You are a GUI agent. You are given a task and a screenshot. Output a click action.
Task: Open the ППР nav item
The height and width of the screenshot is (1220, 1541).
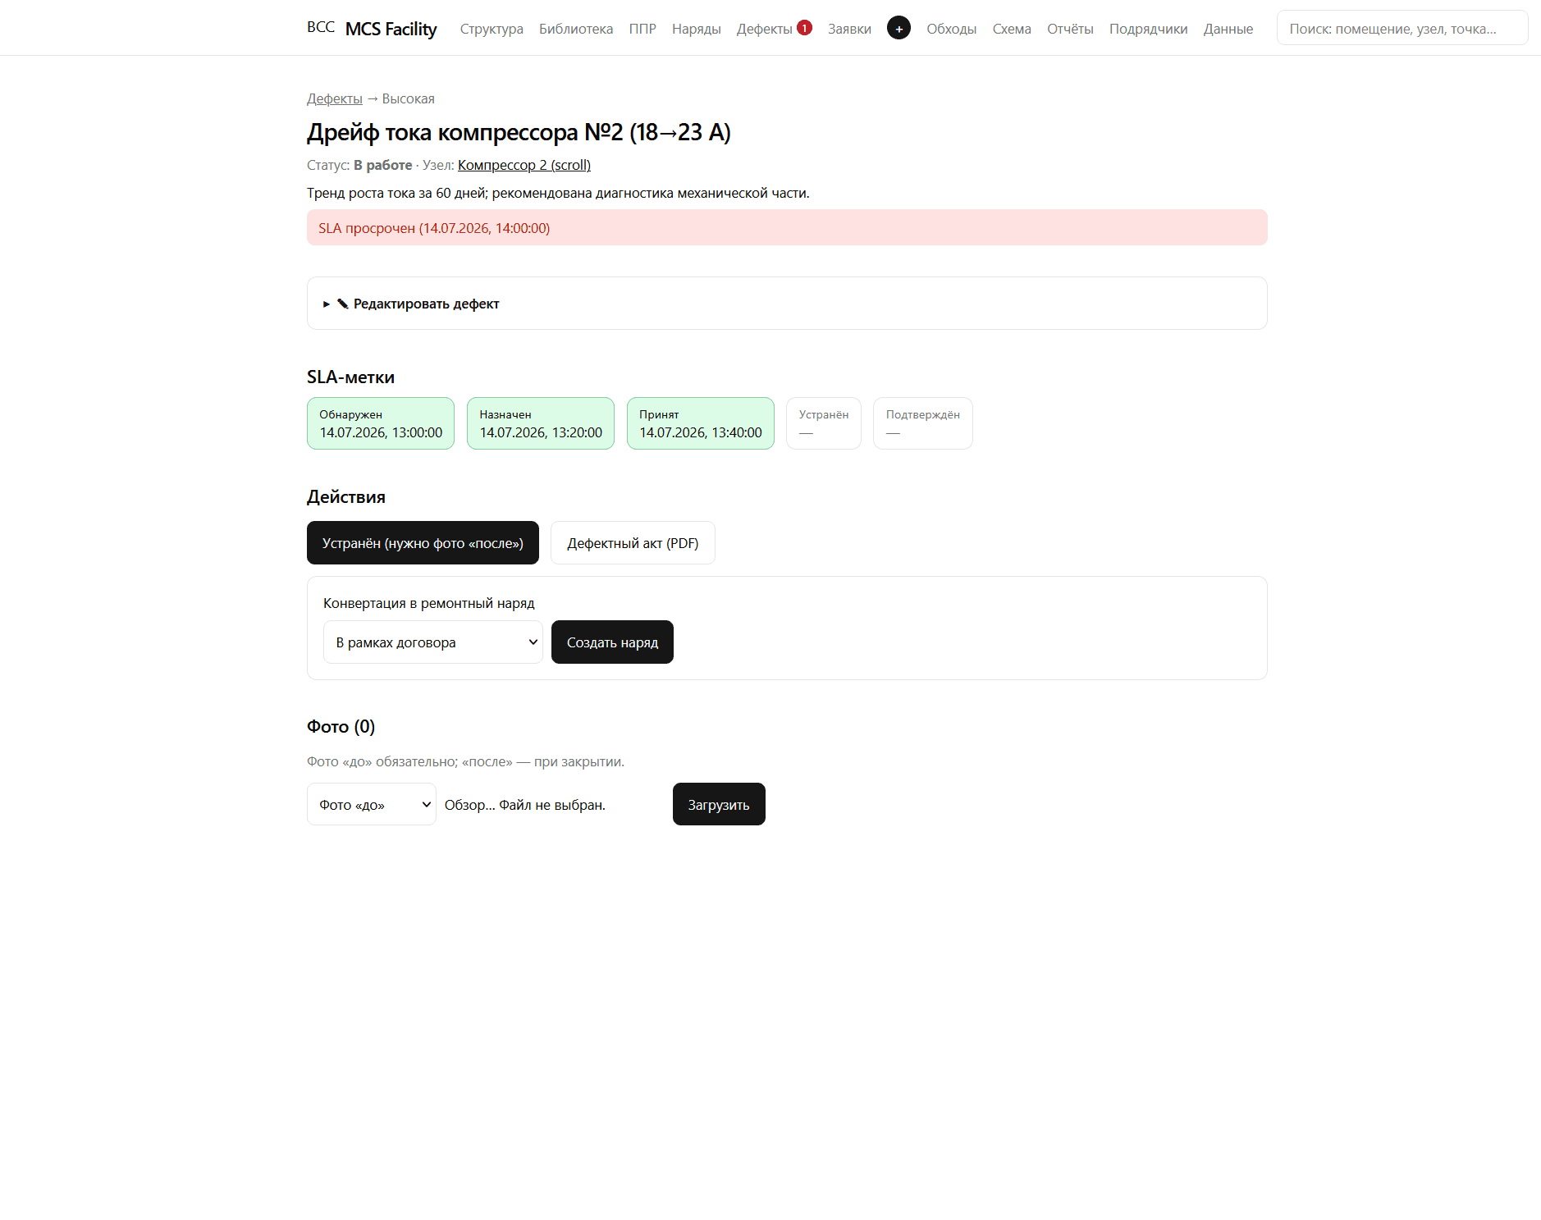click(642, 29)
